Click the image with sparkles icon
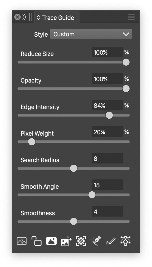Viewport: 152px width, 267px height. [66, 241]
